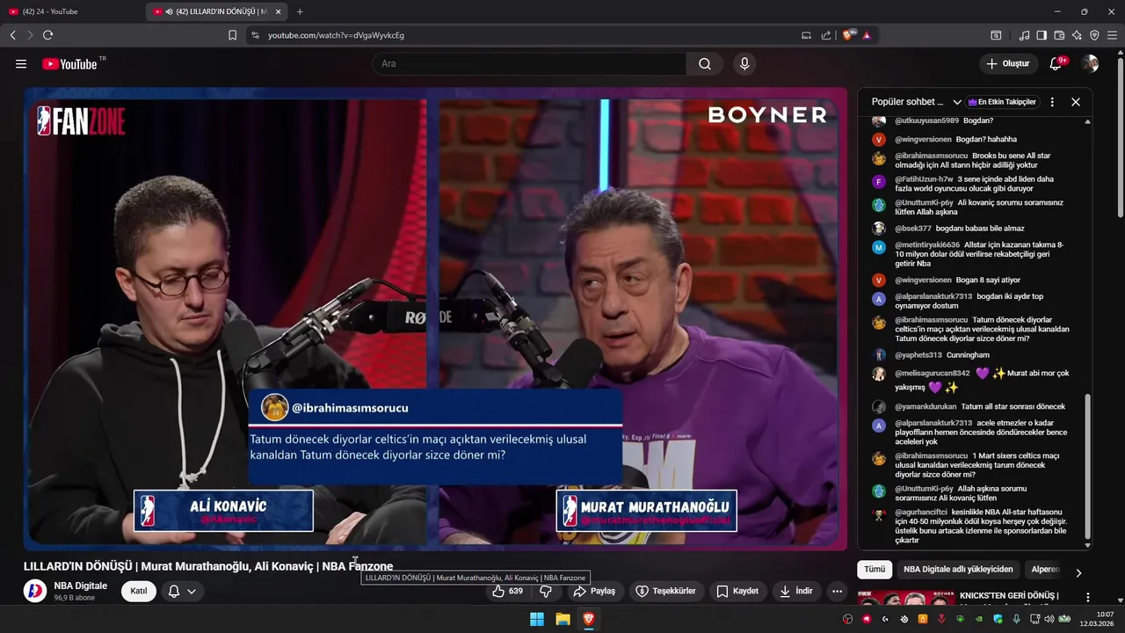Image resolution: width=1125 pixels, height=633 pixels.
Task: Open File Explorer from taskbar
Action: tap(562, 619)
